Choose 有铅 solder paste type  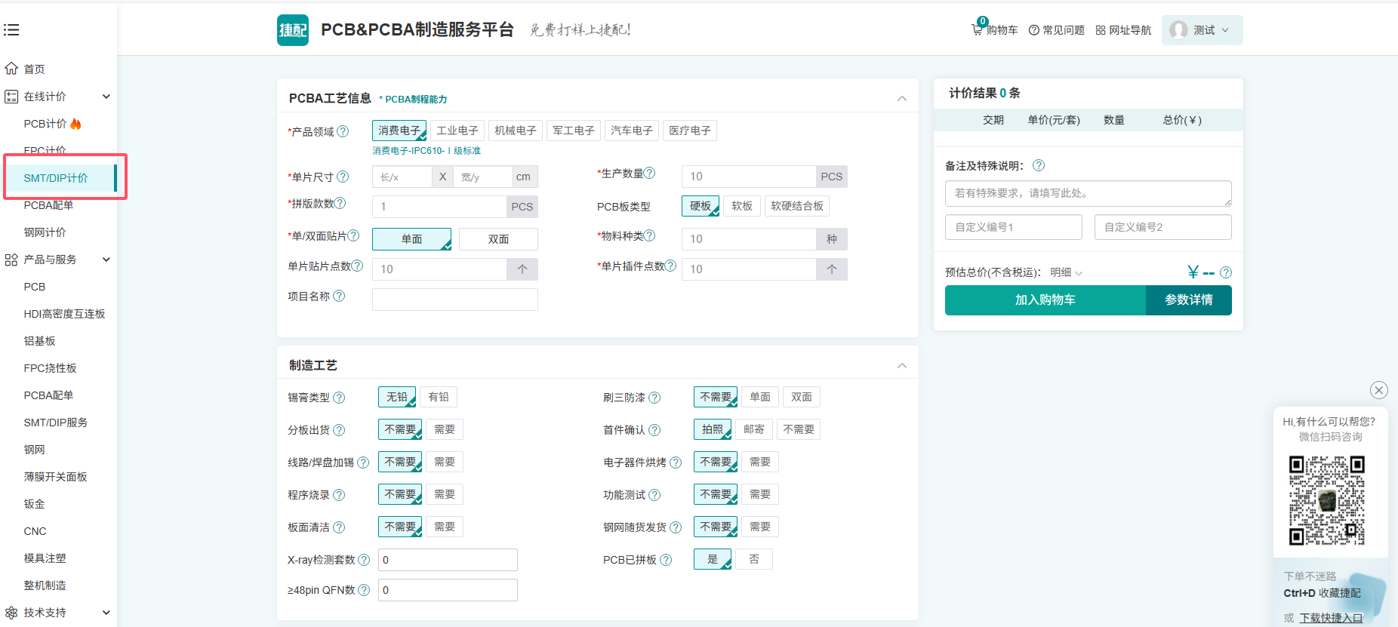point(439,397)
